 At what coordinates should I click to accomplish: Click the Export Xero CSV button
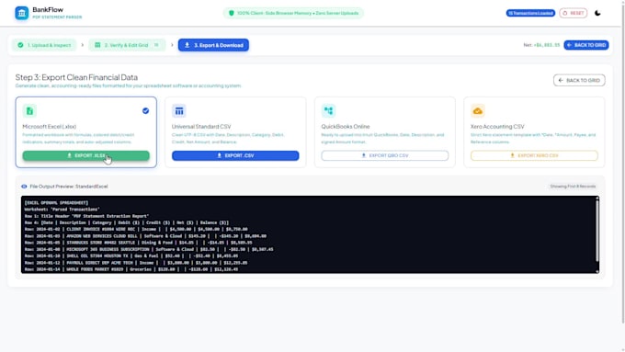point(534,155)
